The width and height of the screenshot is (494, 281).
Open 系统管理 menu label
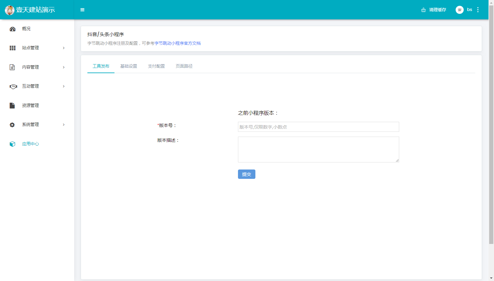(30, 124)
